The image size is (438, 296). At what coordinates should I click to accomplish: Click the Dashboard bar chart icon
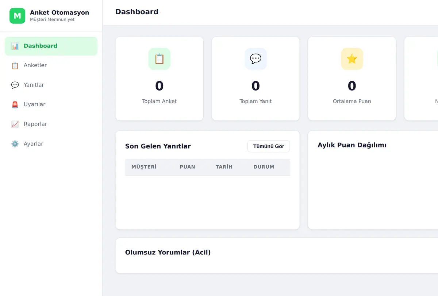point(15,46)
